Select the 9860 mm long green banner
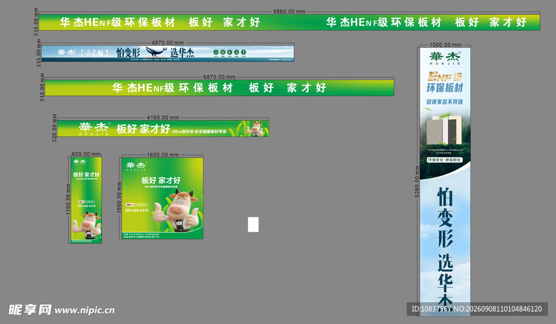Image resolution: width=556 pixels, height=324 pixels. tap(289, 22)
